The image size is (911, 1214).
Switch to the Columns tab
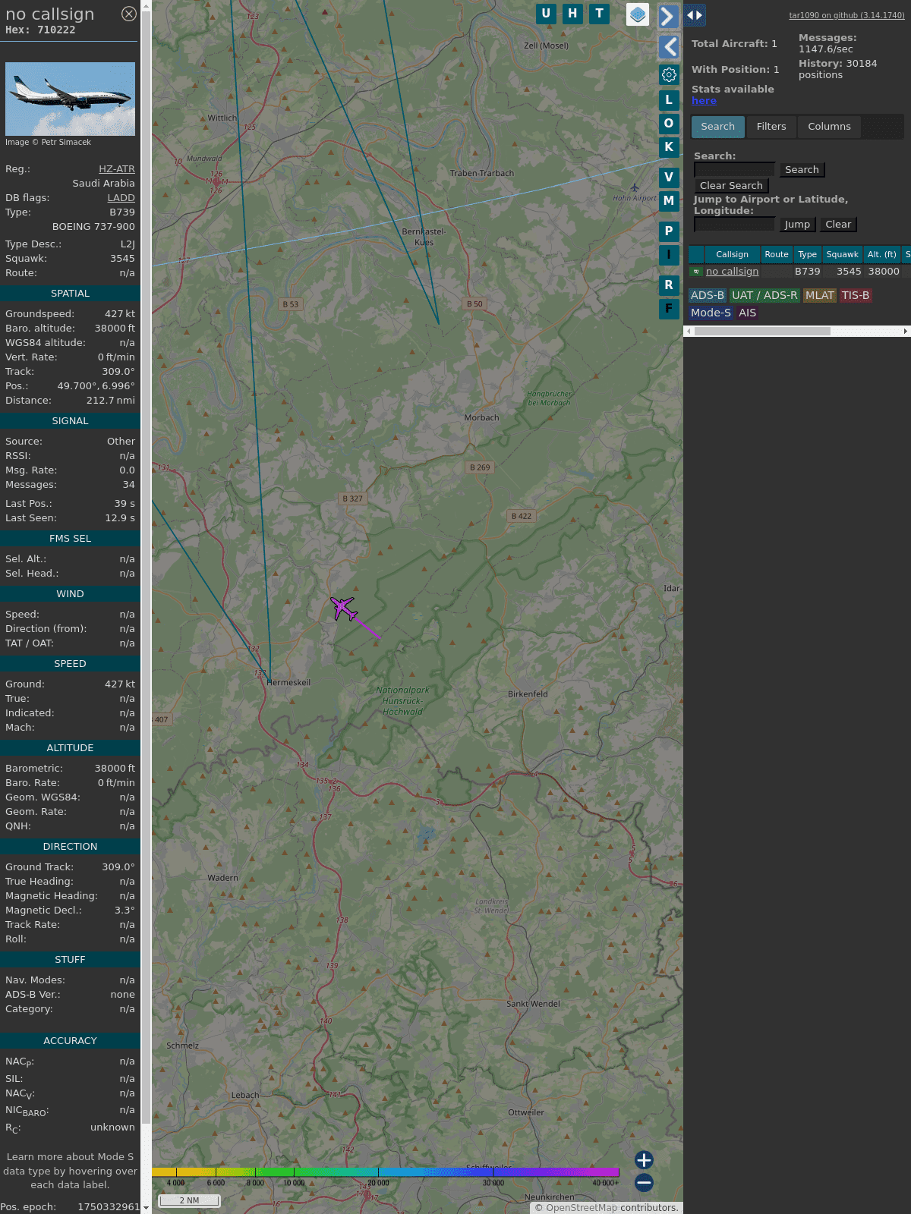(829, 127)
